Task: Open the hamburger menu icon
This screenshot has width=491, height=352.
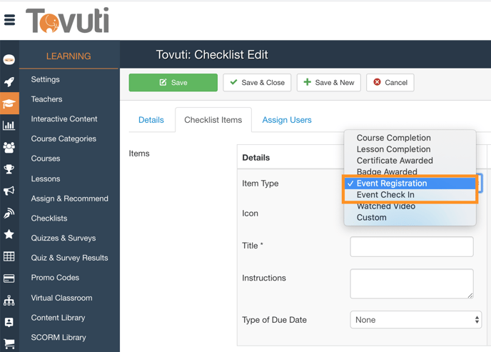Action: (x=10, y=20)
